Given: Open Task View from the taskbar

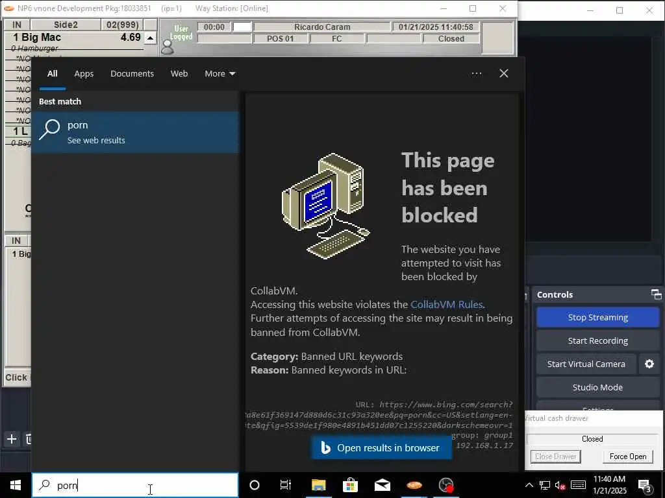Looking at the screenshot, I should (286, 485).
